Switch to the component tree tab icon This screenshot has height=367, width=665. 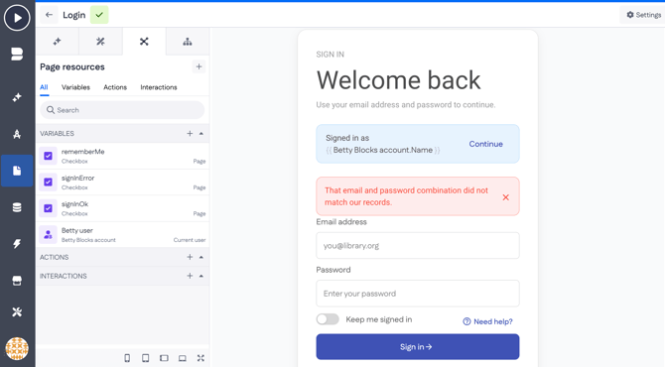(187, 42)
